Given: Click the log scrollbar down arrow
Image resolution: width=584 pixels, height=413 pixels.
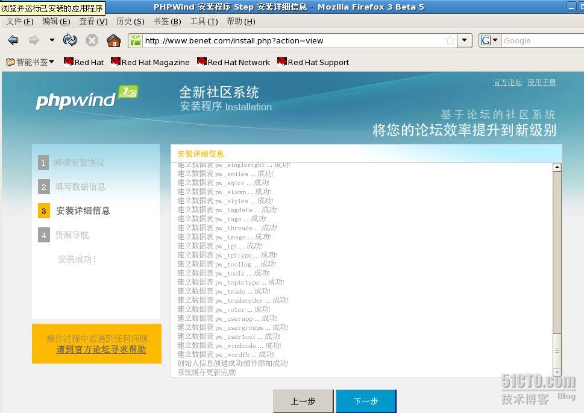Looking at the screenshot, I should [x=557, y=372].
